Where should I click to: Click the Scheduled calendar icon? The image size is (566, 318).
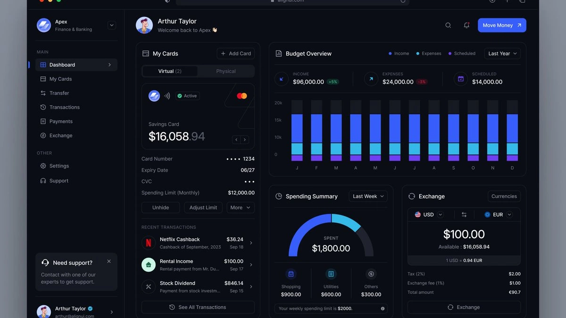[461, 79]
